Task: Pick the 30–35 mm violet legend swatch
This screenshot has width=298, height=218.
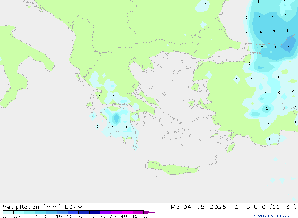Action: tap(106, 212)
